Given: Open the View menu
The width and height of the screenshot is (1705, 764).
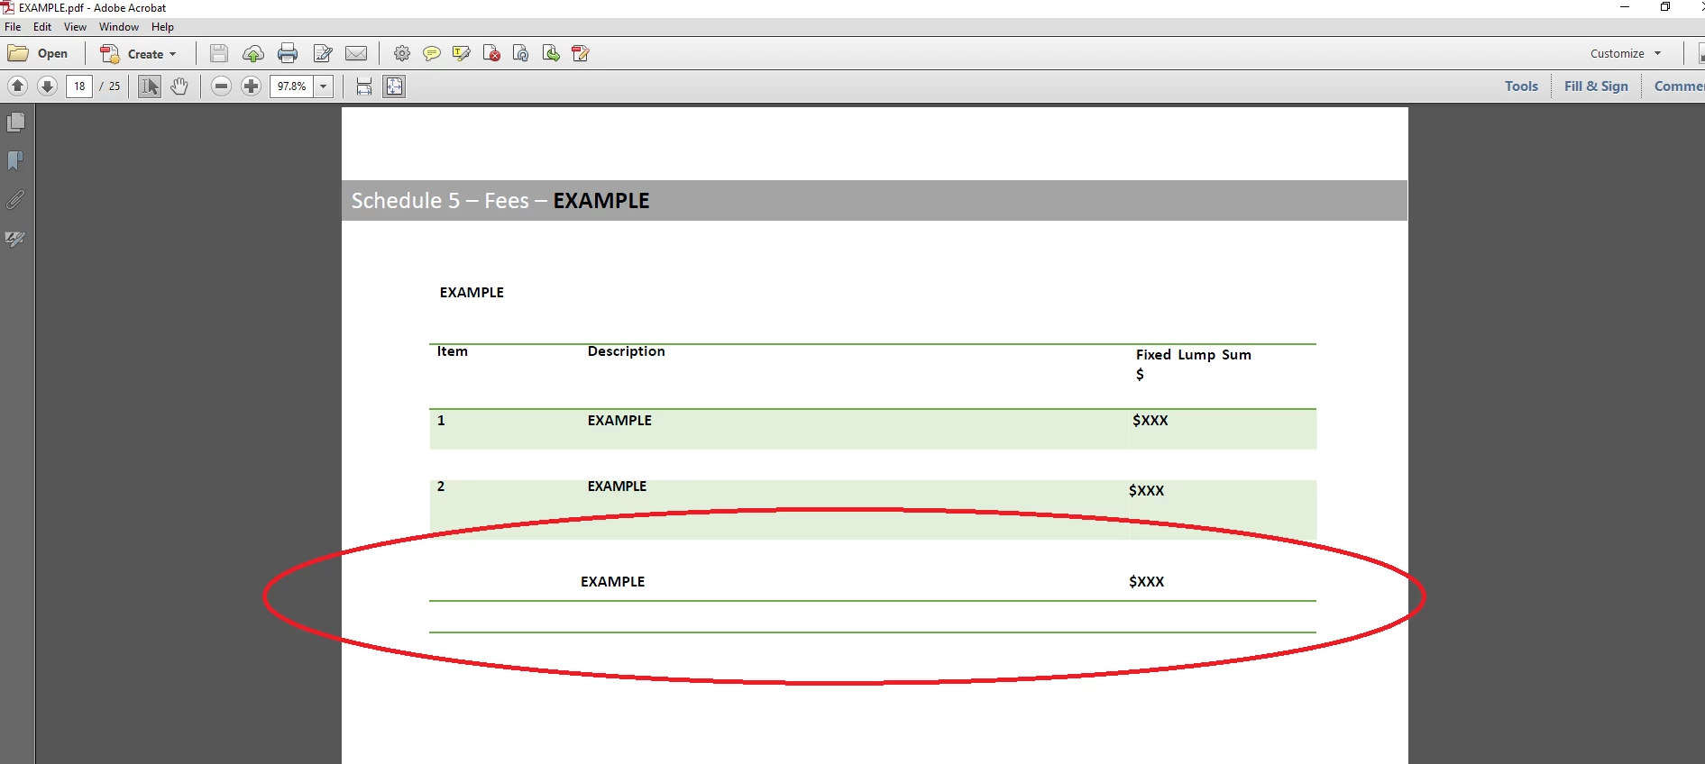Looking at the screenshot, I should point(75,27).
